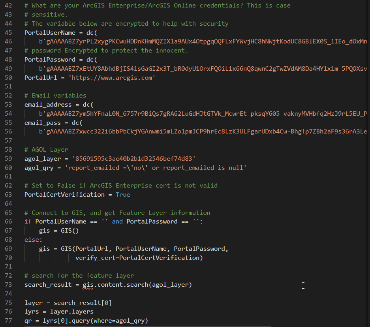Click the agol_qry query string on line 60

click(x=156, y=167)
